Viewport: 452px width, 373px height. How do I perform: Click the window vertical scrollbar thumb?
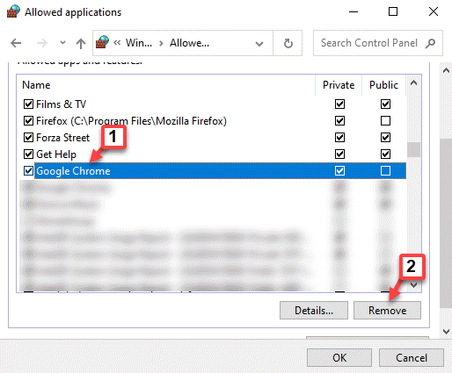(446, 223)
